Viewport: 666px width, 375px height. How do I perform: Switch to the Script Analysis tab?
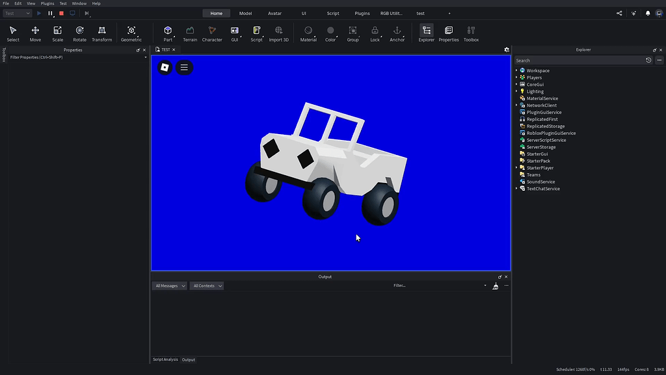(x=165, y=359)
